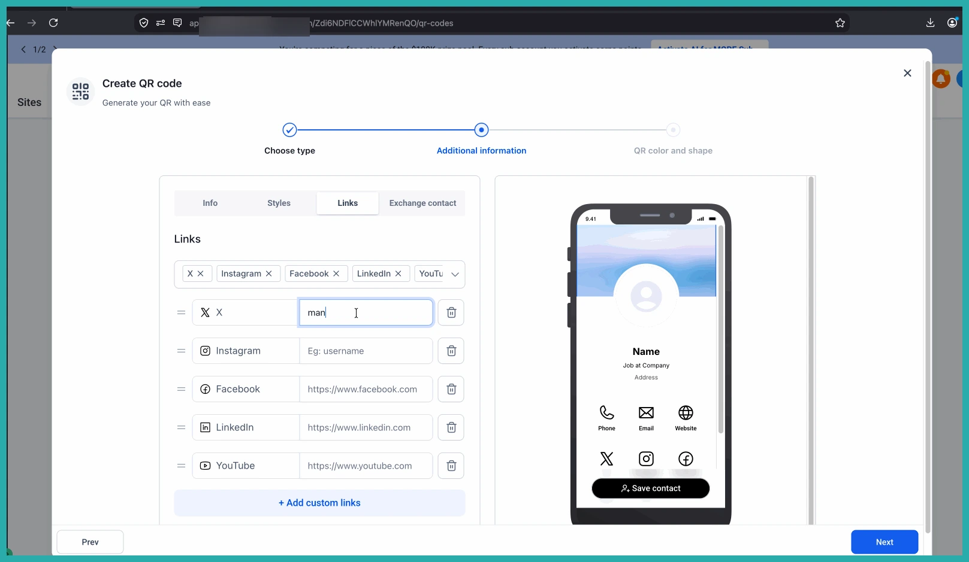Go to the Choose type step
Image resolution: width=969 pixels, height=562 pixels.
289,130
